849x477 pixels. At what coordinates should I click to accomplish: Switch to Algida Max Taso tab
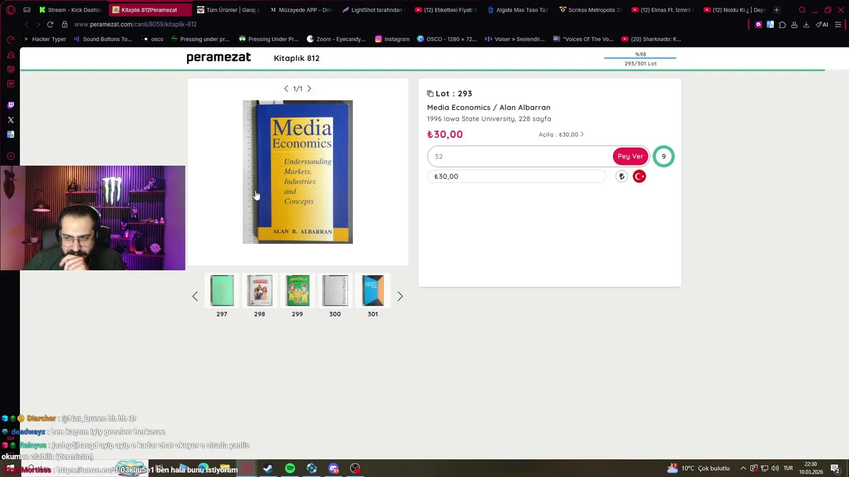[x=517, y=10]
